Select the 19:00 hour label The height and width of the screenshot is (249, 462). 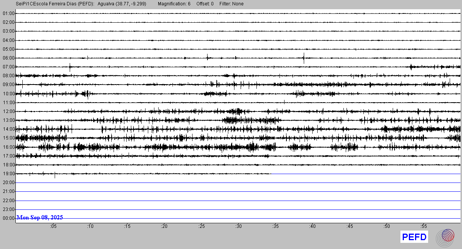[x=8, y=174]
